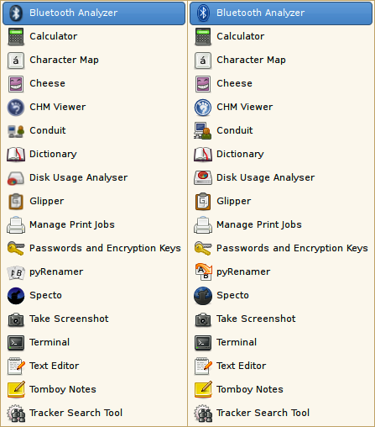Image resolution: width=375 pixels, height=427 pixels.
Task: Click the Glipper clipboard icon in right menu
Action: coord(203,201)
